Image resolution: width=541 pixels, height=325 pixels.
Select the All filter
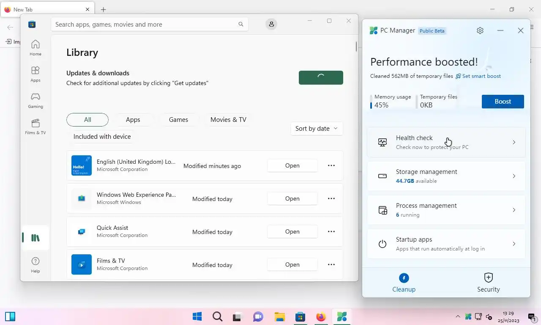tap(87, 120)
